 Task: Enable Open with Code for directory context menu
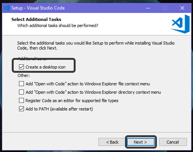(21, 92)
